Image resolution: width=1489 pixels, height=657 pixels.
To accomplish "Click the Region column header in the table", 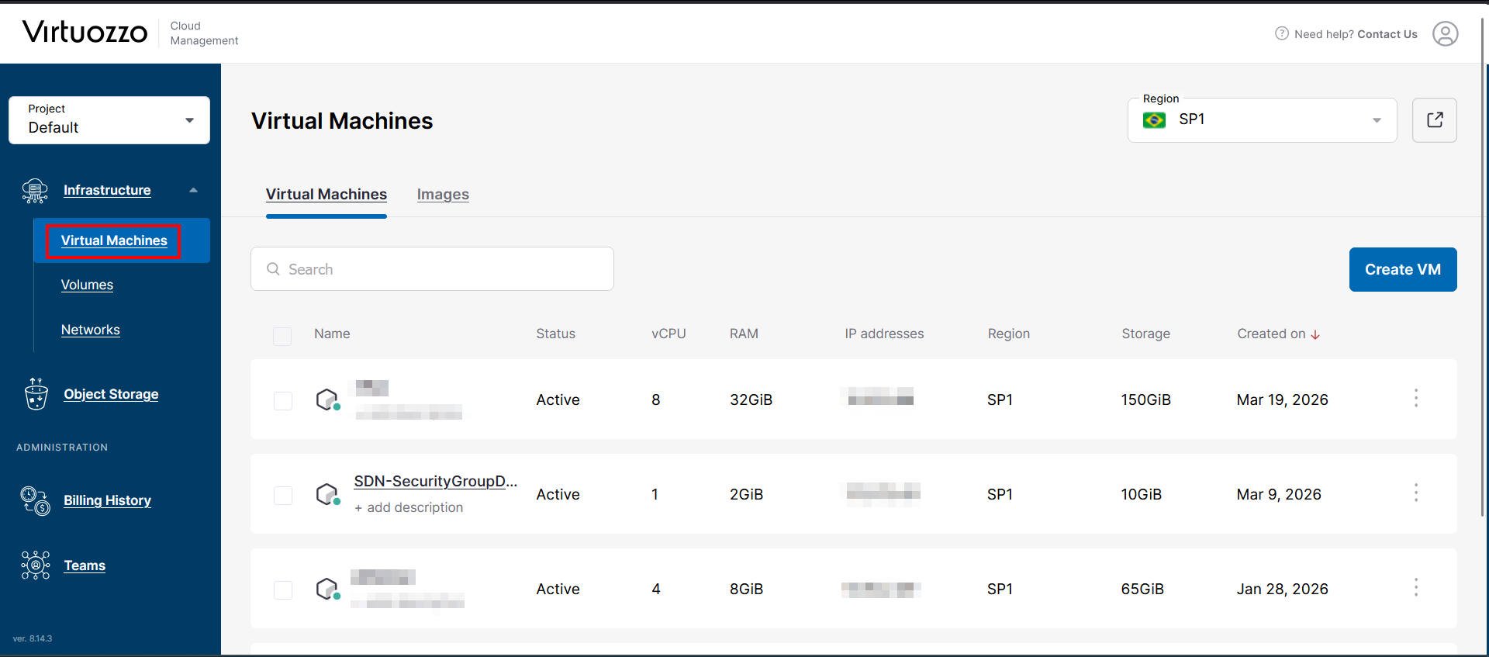I will [1009, 334].
